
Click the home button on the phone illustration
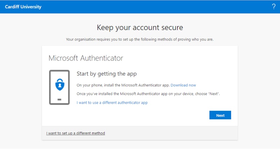tap(59, 99)
